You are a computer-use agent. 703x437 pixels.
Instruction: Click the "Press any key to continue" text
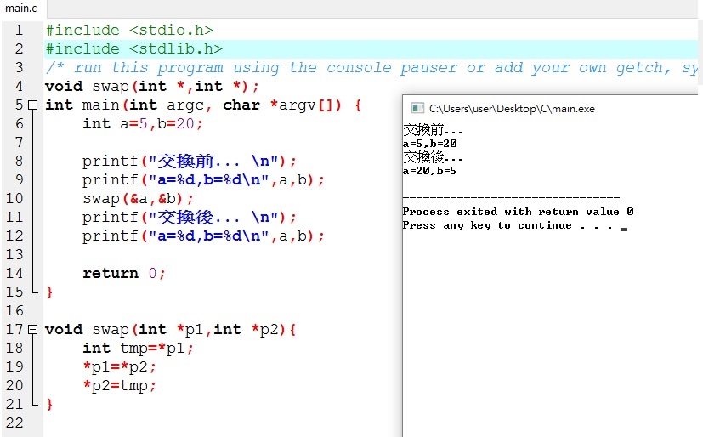click(487, 225)
